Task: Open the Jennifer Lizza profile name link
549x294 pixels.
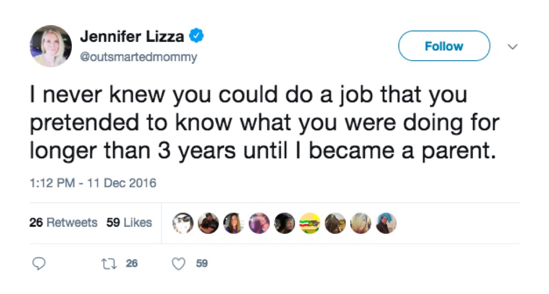Action: (132, 37)
